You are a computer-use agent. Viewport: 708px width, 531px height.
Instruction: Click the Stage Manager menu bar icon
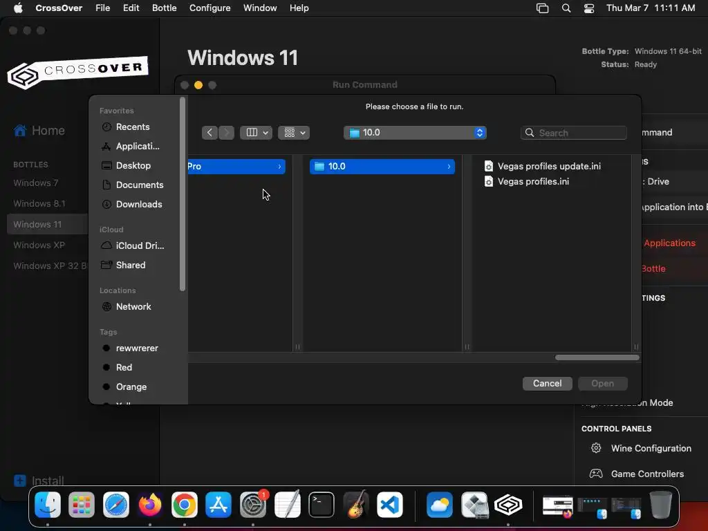pyautogui.click(x=542, y=8)
